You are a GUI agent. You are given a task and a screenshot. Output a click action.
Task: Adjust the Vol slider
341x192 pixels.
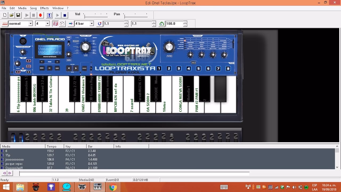coord(96,15)
